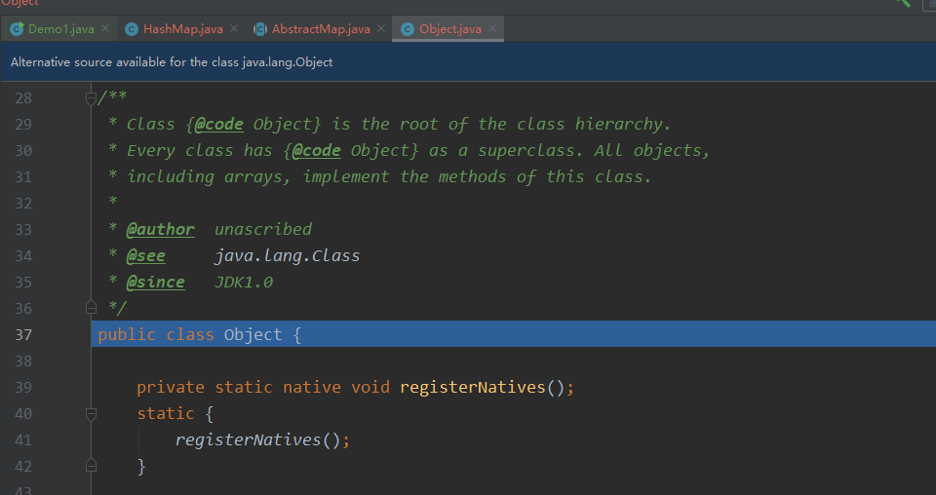Click the fold end marker at line 42
Viewport: 936px width, 495px height.
(91, 465)
